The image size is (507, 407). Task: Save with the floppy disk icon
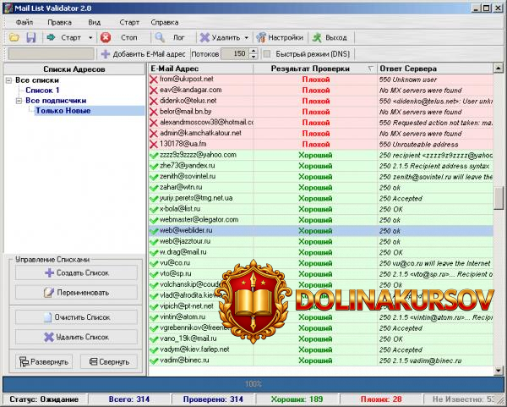pyautogui.click(x=31, y=37)
